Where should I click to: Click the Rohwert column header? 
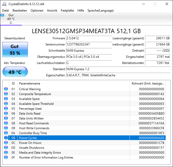pyautogui.click(x=148, y=83)
